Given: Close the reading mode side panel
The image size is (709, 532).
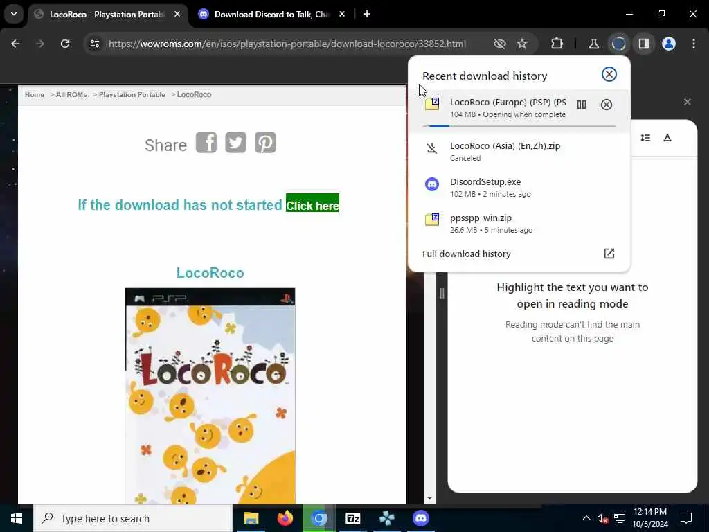Looking at the screenshot, I should (688, 102).
